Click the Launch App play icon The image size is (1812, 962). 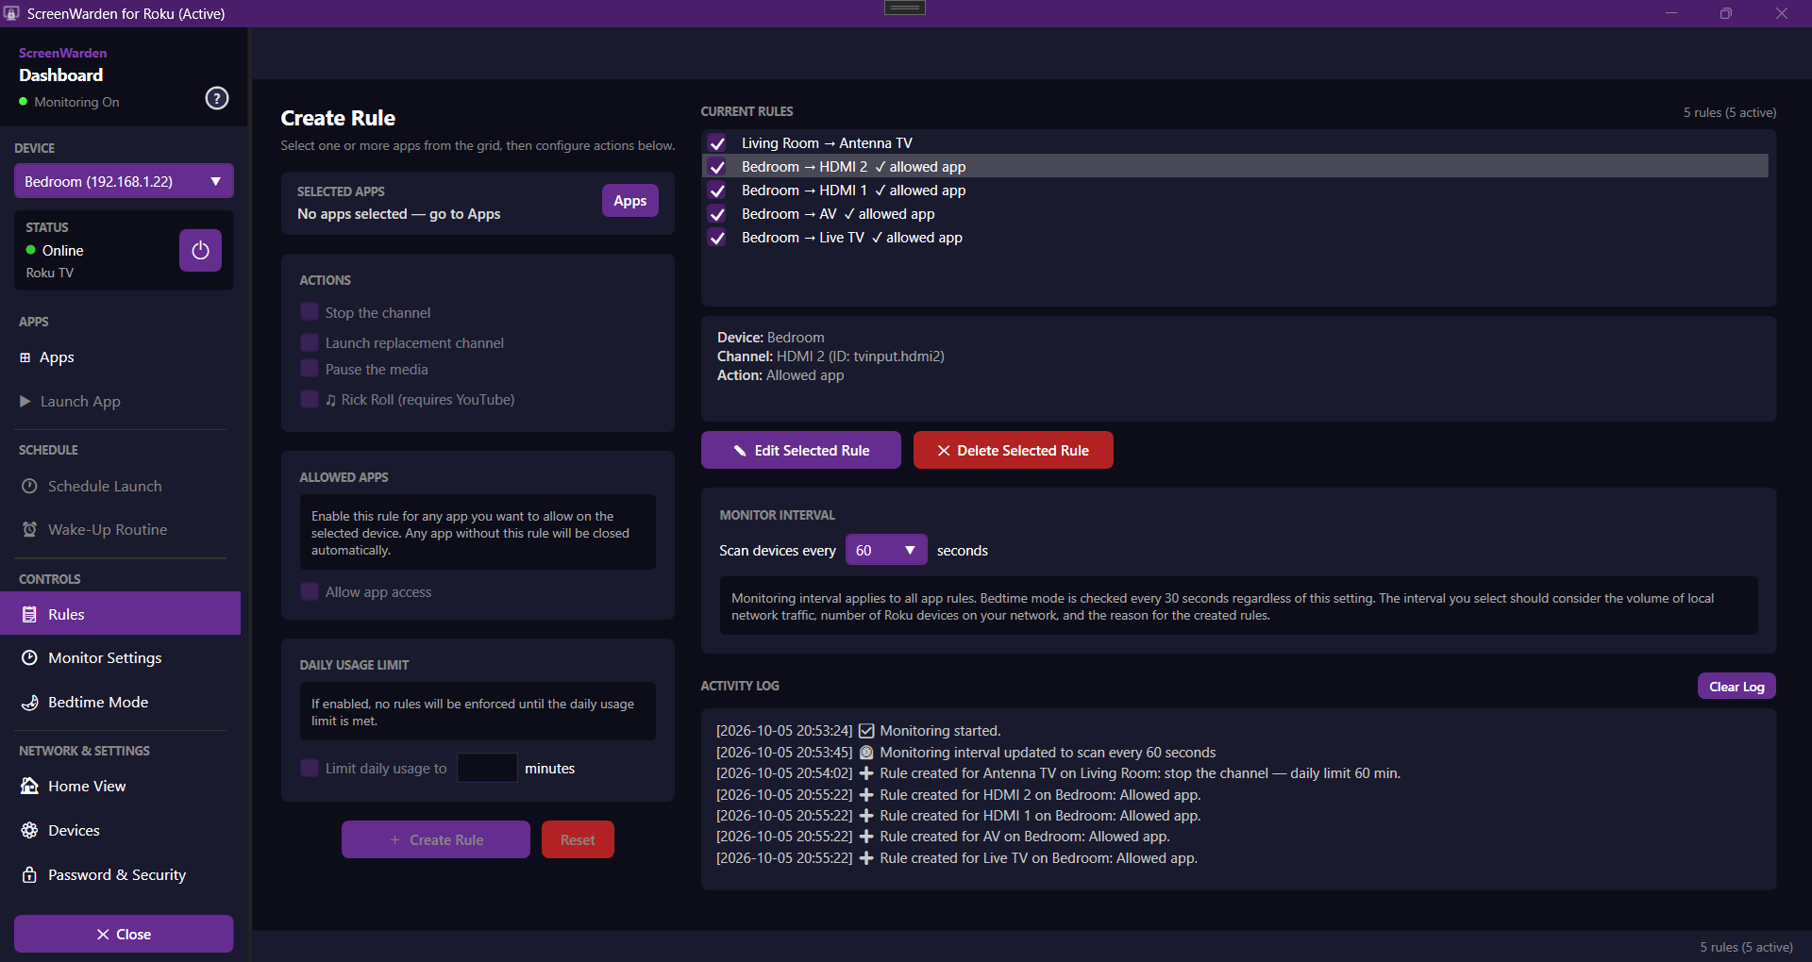click(x=25, y=401)
